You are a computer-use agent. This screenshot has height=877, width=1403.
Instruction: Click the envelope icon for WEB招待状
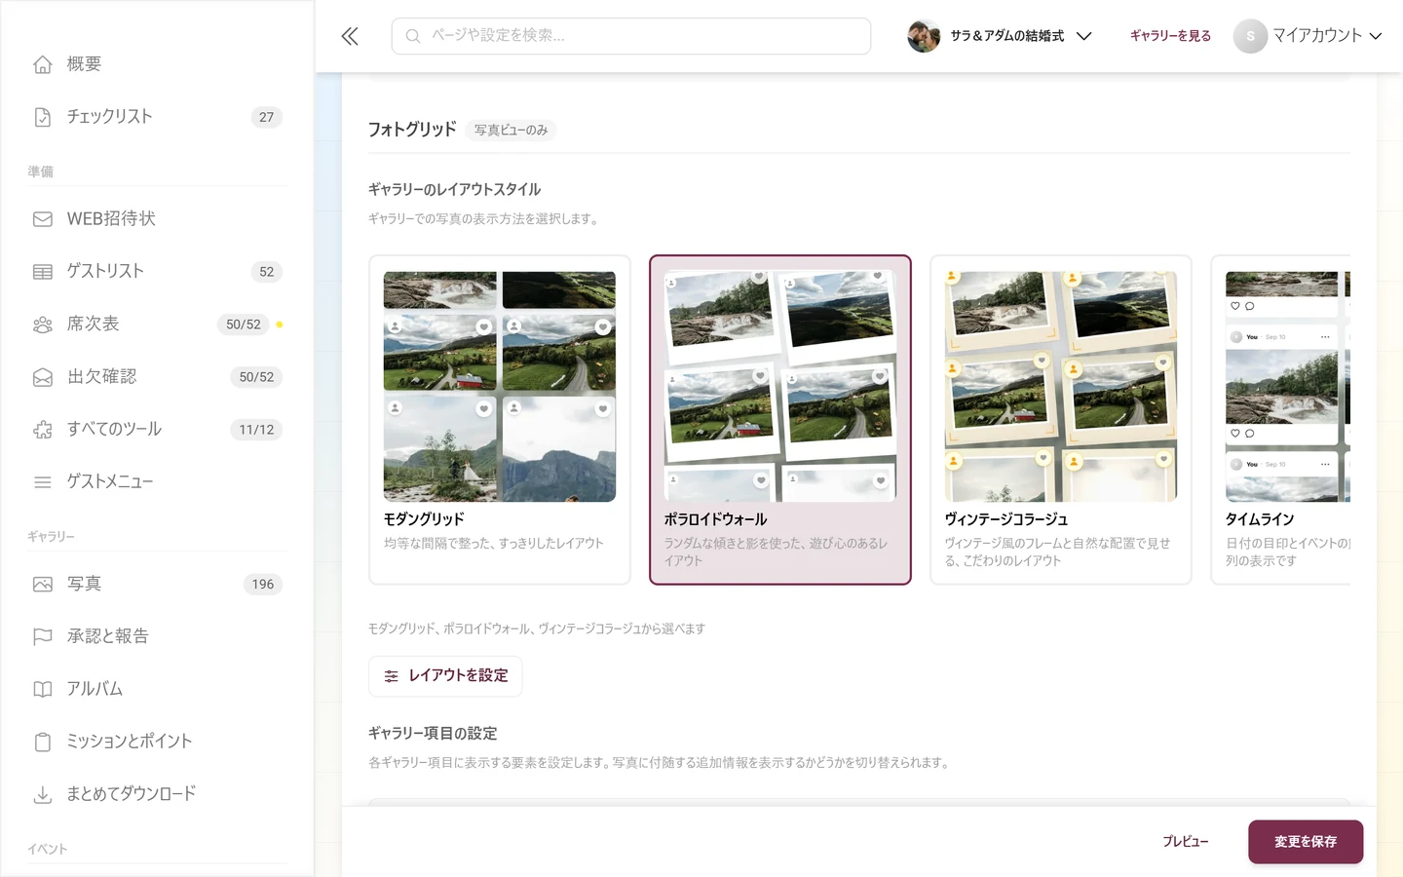pos(43,219)
